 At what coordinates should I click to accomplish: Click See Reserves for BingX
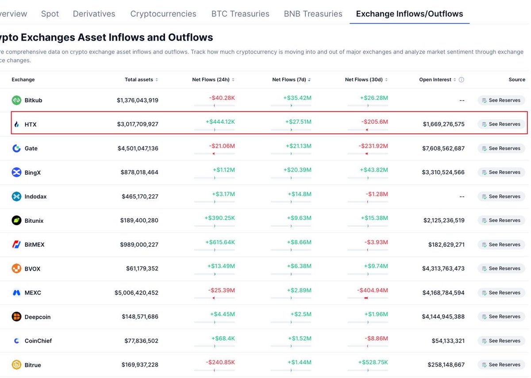click(x=501, y=172)
